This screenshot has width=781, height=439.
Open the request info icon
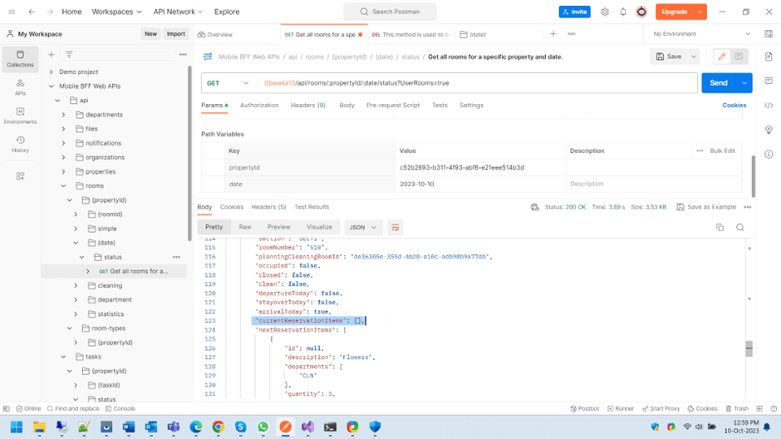[769, 154]
